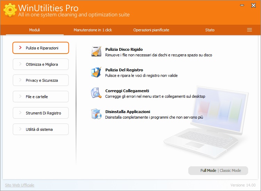The height and width of the screenshot is (191, 261).
Task: Choose the File e cartelle category
Action: pos(41,96)
